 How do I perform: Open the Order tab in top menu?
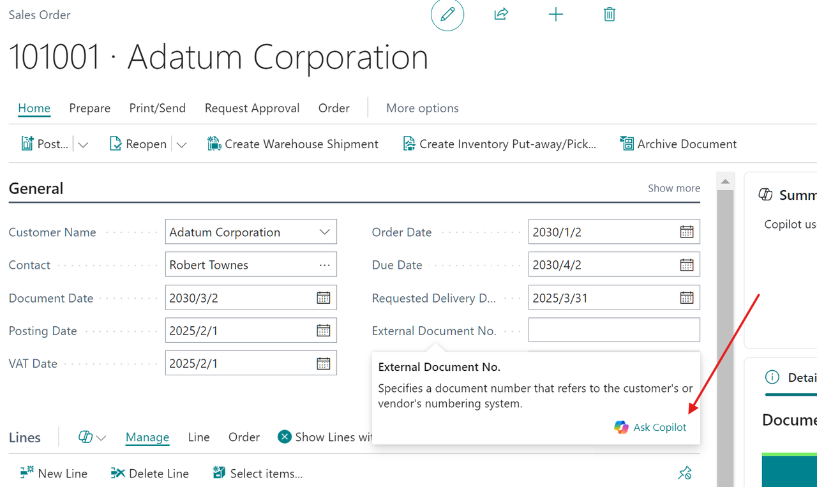334,108
